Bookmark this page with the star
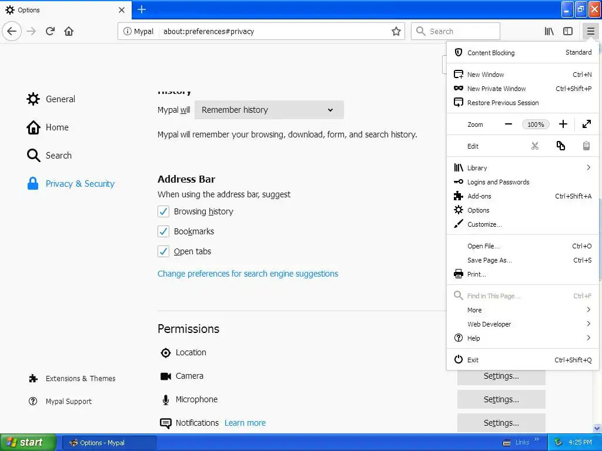Image resolution: width=602 pixels, height=451 pixels. [396, 31]
